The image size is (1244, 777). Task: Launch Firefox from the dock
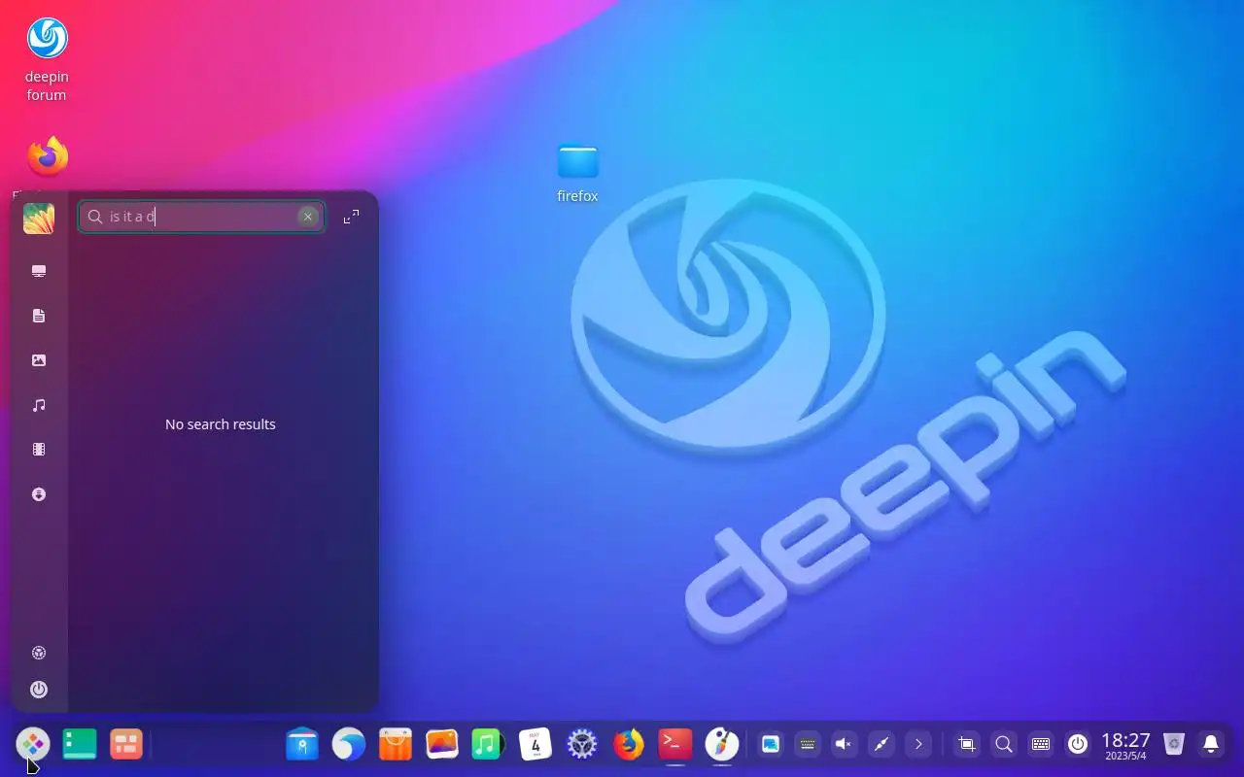click(x=629, y=745)
